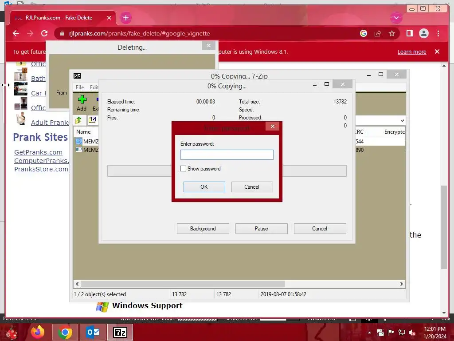Screen dimensions: 454x341
Task: Toggle the Show password checkbox
Action: click(x=183, y=168)
